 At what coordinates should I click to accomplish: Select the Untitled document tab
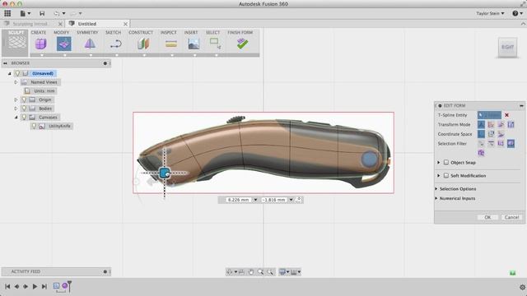(x=87, y=24)
